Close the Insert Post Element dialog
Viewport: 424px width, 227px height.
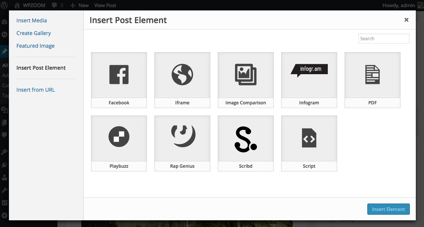(x=406, y=20)
